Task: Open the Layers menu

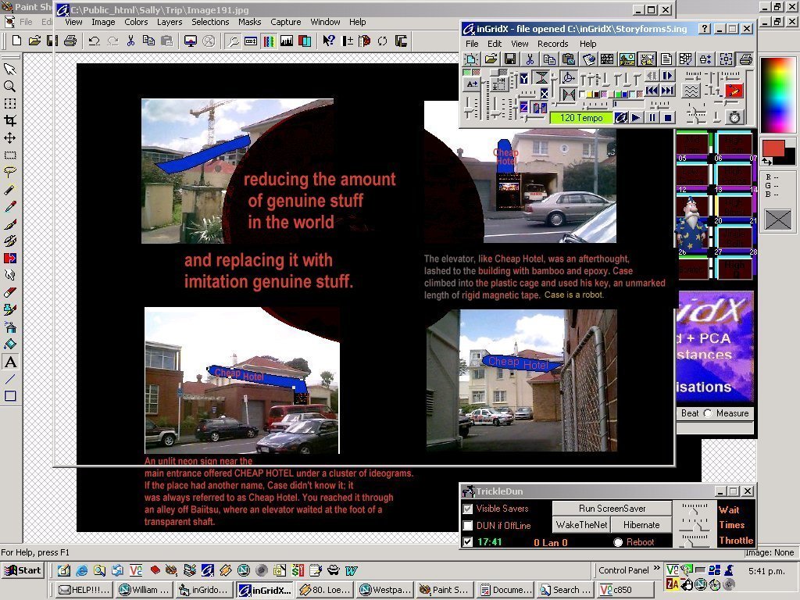Action: tap(170, 22)
